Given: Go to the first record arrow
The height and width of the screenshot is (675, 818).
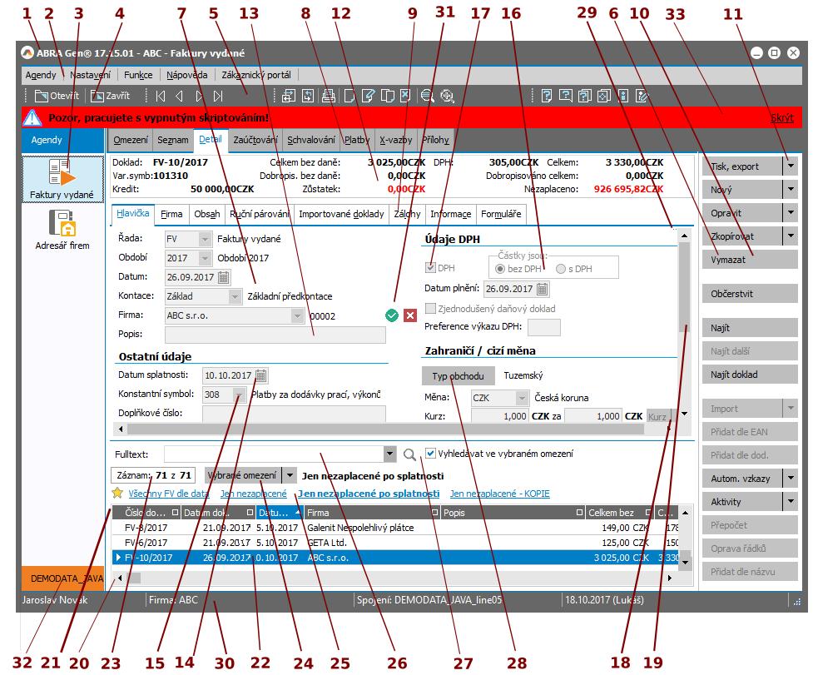Looking at the screenshot, I should pyautogui.click(x=161, y=96).
